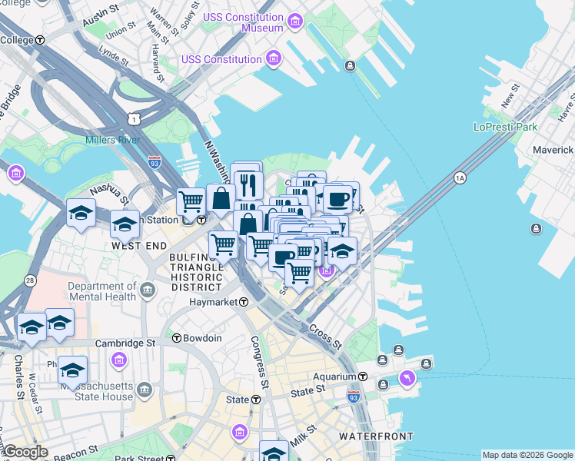Open the Google logo link
Screen dimensions: 575x461
click(x=25, y=453)
